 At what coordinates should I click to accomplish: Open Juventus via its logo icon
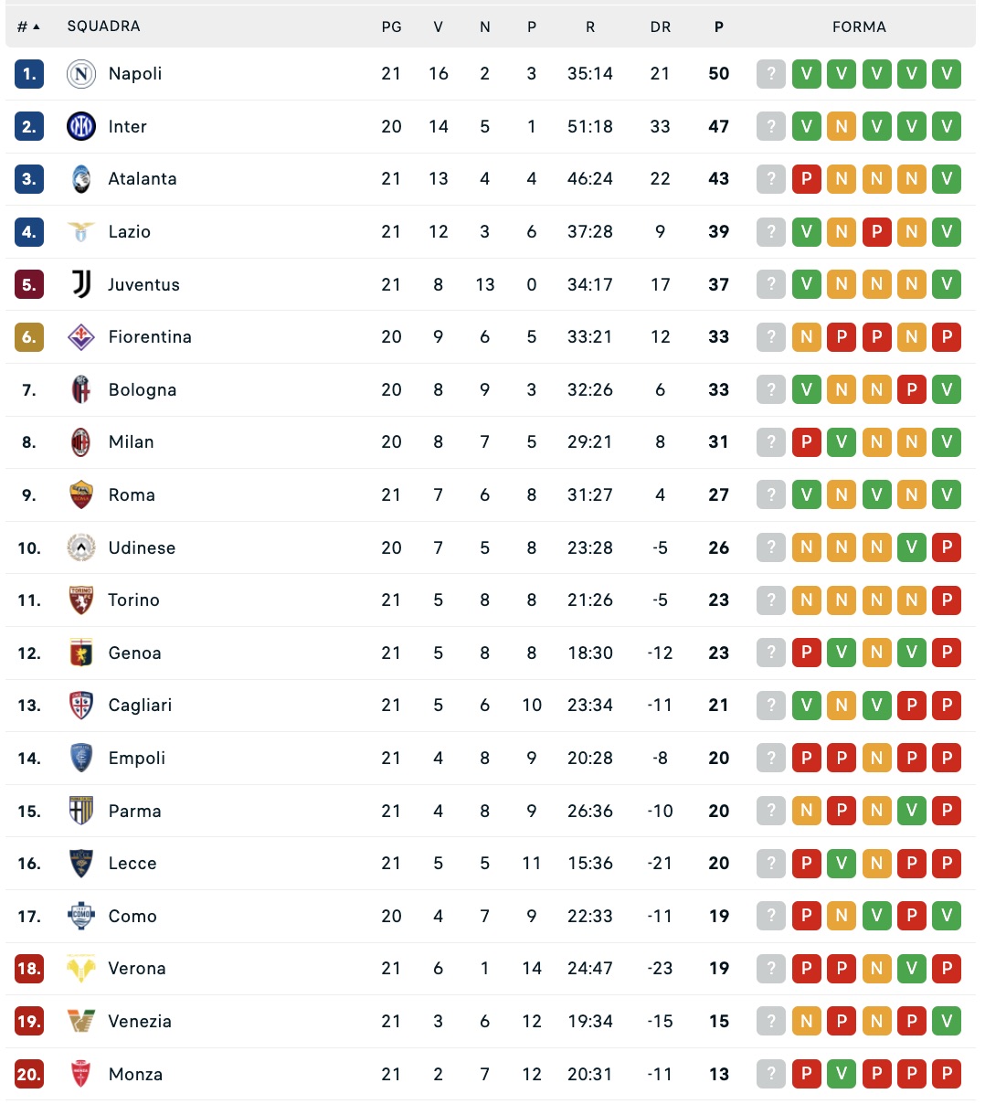[81, 284]
